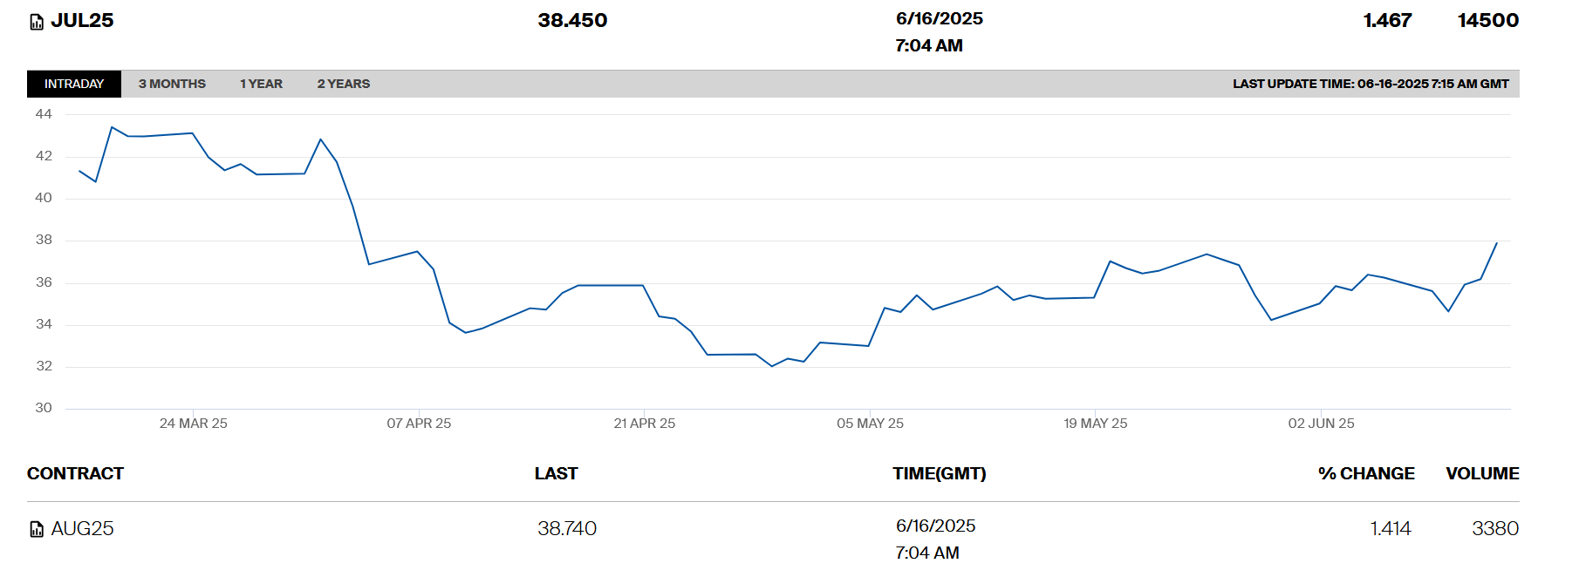The height and width of the screenshot is (570, 1579).
Task: Click the JUL25 last price 38.450
Action: (572, 21)
